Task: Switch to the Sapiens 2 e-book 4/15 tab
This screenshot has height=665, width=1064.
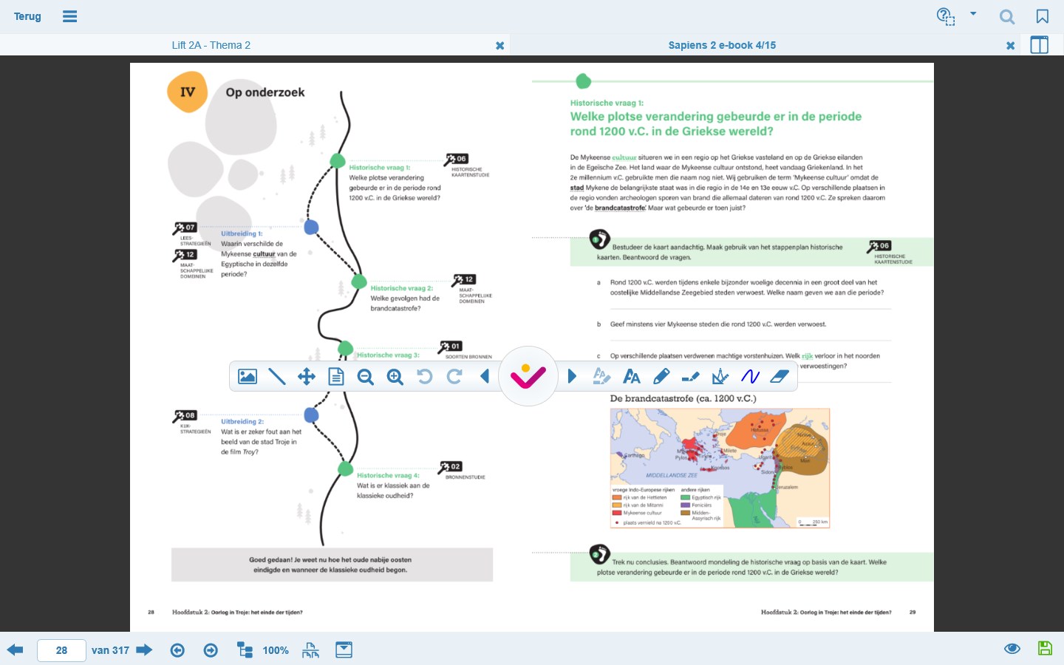Action: point(722,45)
